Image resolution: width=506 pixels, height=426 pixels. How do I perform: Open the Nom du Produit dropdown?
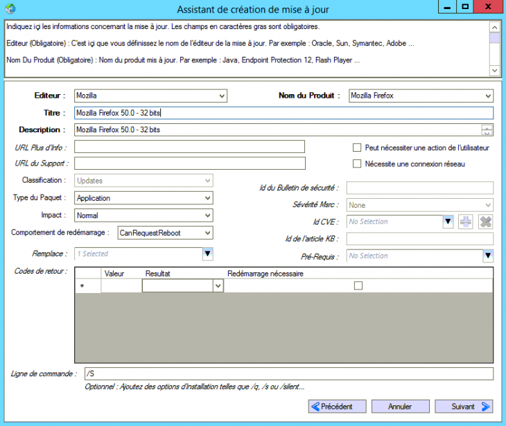click(487, 96)
